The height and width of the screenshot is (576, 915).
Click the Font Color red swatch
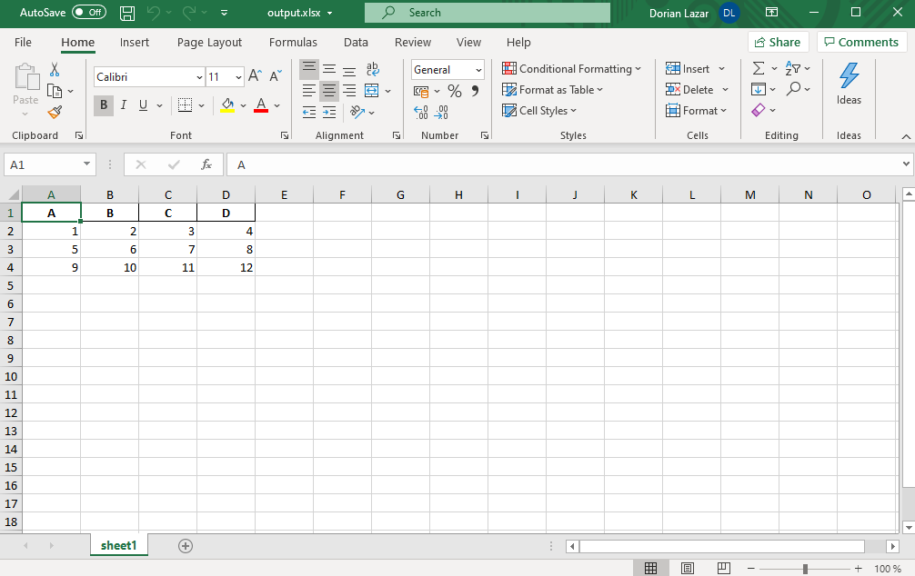[x=260, y=106]
